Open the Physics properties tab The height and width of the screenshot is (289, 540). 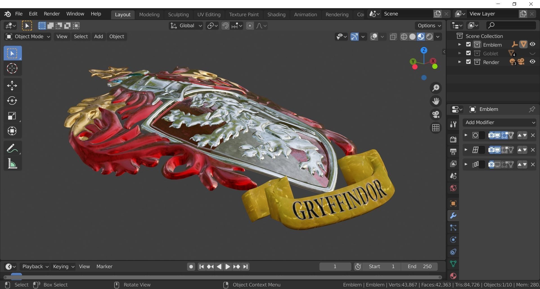point(453,240)
